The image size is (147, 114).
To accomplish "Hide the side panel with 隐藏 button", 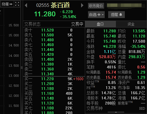I will [7, 4].
